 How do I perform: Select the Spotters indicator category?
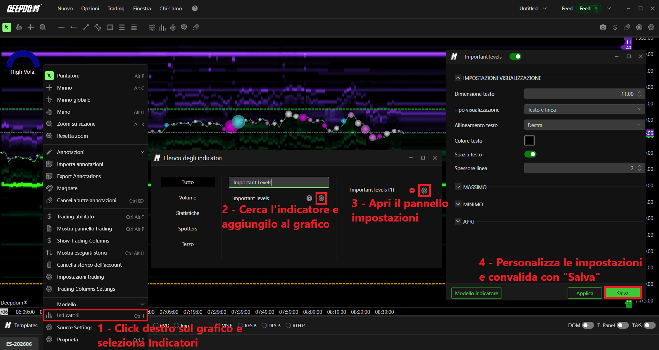pos(188,228)
